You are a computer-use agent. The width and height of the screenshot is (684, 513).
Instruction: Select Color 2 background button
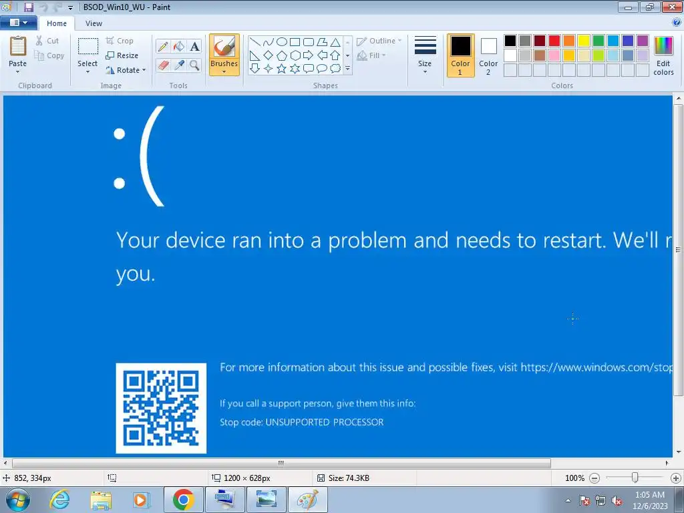[x=488, y=55]
